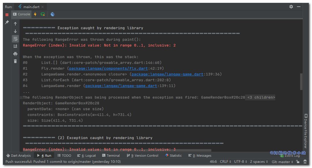Expand the folded '<3 children>' block

260,97
